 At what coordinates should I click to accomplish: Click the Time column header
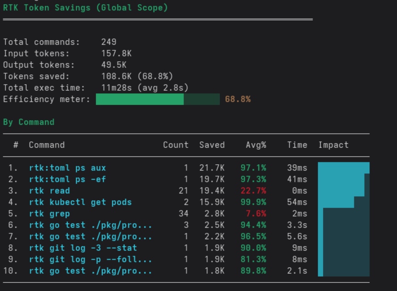click(x=297, y=145)
